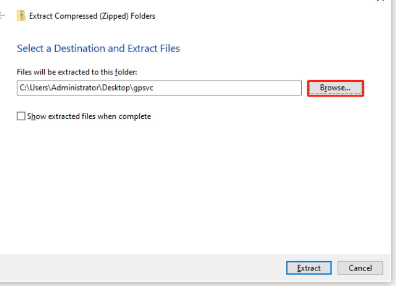Click the 'Files will be extracted to this folder' label
Viewport: 396px width, 286px height.
[x=77, y=72]
